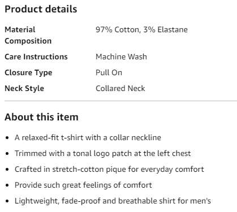Click the Machine Wash value
This screenshot has height=212, width=237.
(x=121, y=57)
